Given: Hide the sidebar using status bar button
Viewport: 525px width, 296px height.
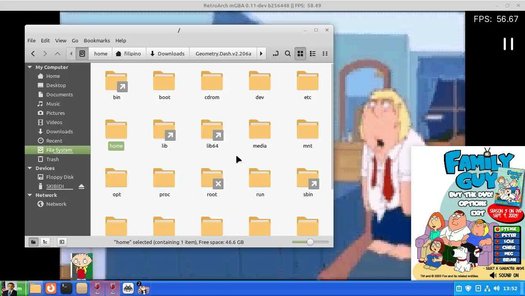Looking at the screenshot, I should pos(62,242).
